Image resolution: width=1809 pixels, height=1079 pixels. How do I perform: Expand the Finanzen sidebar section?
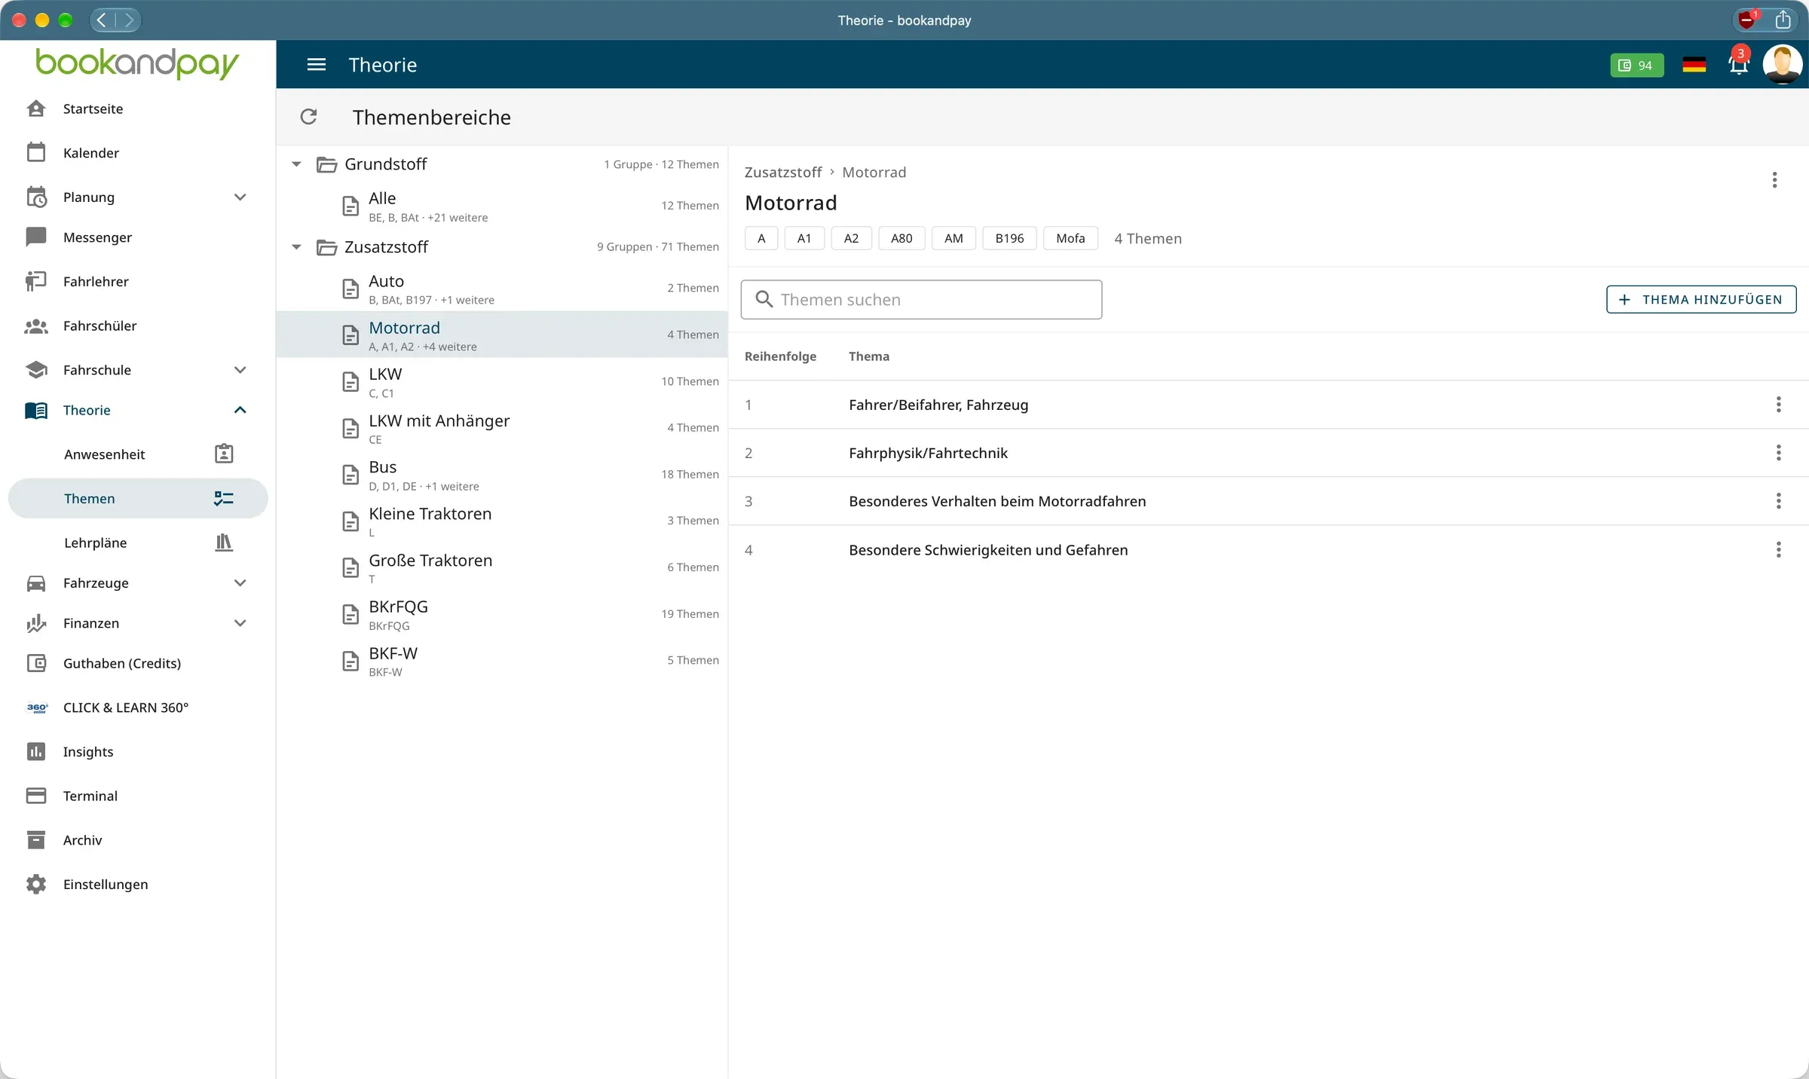tap(240, 623)
